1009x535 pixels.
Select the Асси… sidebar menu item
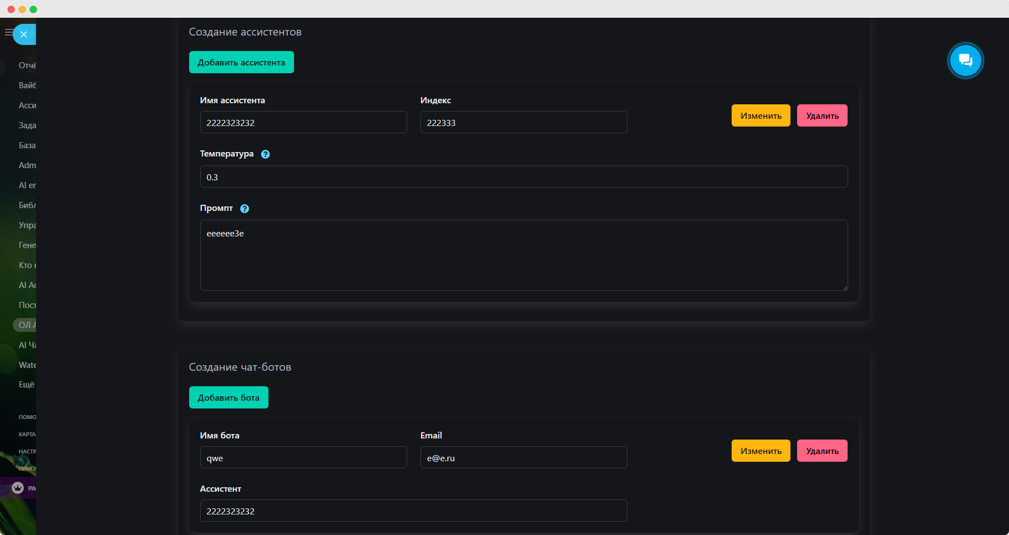click(x=27, y=105)
